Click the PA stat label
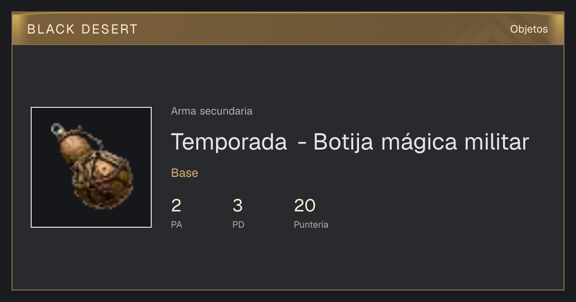 (x=177, y=224)
